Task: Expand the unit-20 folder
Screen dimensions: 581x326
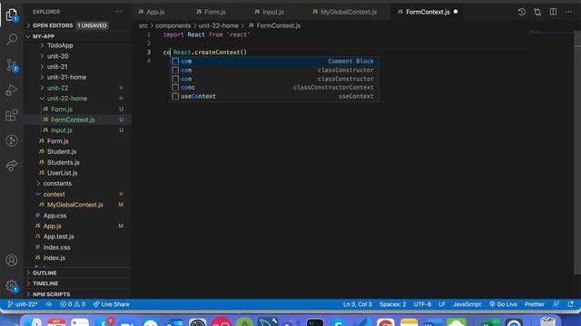Action: point(57,56)
